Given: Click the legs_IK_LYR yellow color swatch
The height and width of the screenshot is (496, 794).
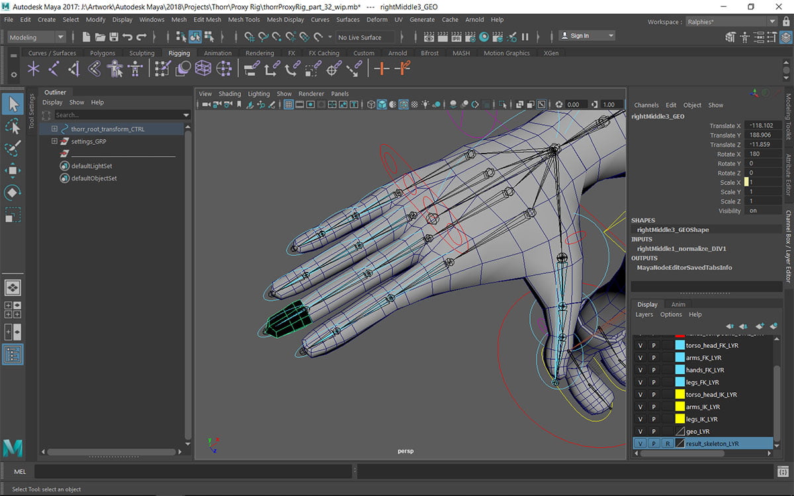Looking at the screenshot, I should 680,419.
